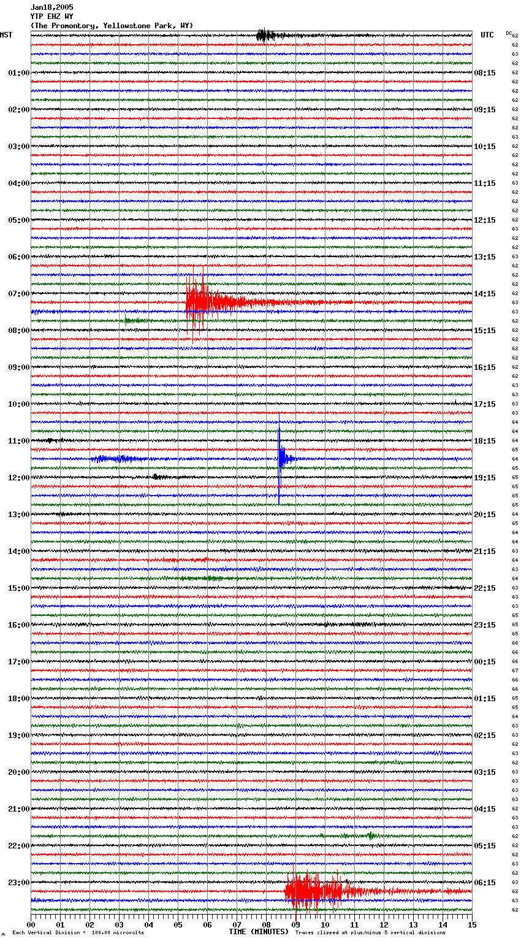Viewport: 521px width, 941px height.
Task: Click the date header "Jan18,2005"
Action: coord(51,7)
